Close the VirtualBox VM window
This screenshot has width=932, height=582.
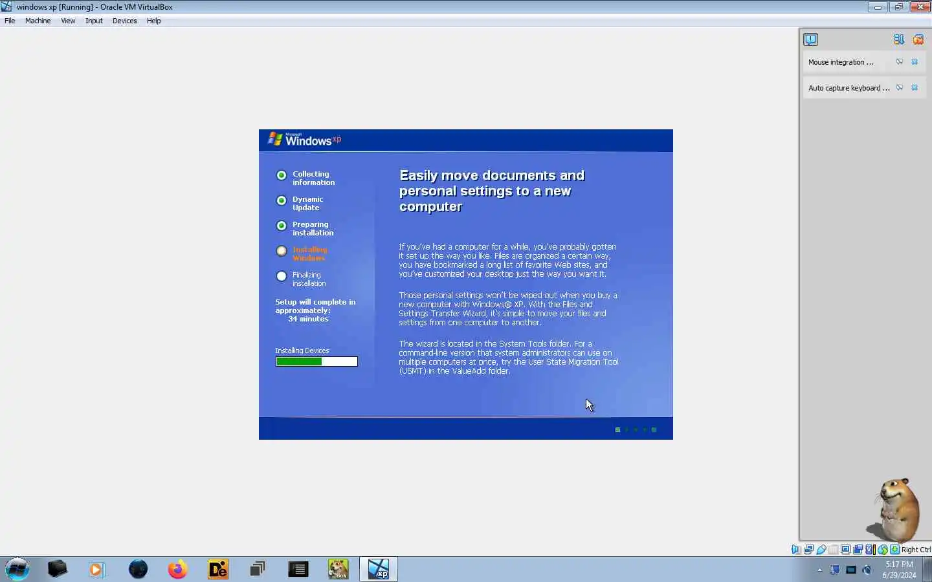(920, 7)
